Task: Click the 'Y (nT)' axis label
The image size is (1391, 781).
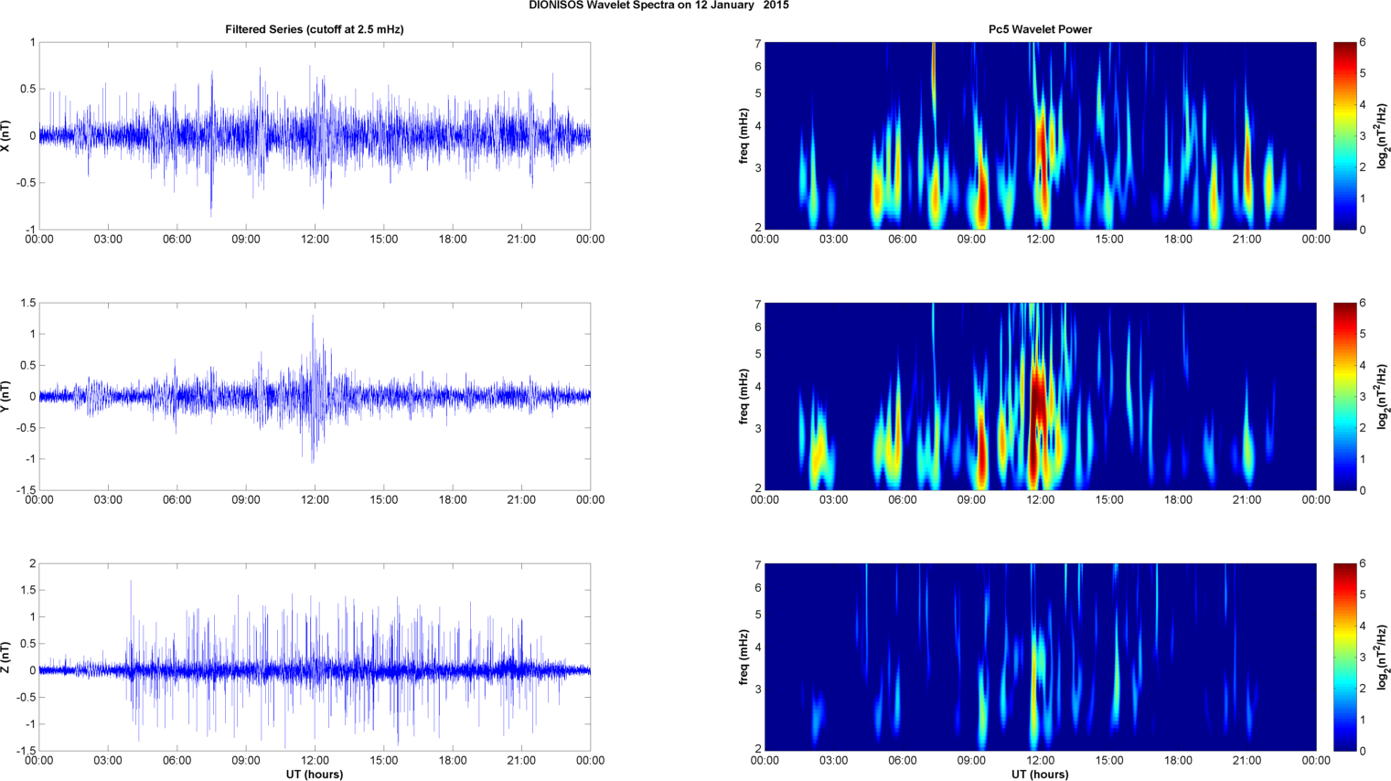Action: click(6, 396)
